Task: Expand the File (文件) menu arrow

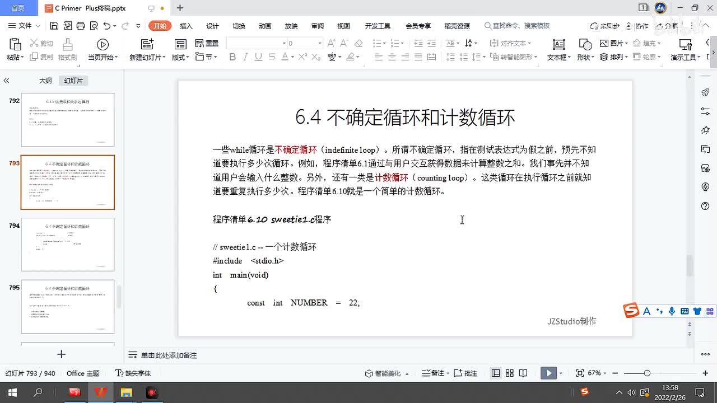Action: tap(38, 26)
